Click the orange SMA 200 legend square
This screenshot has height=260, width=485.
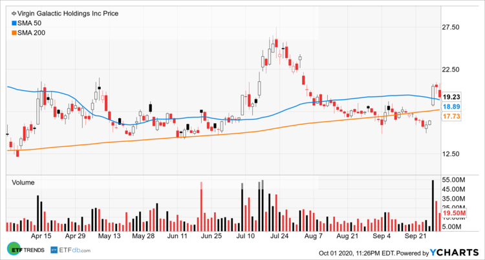[x=6, y=32]
